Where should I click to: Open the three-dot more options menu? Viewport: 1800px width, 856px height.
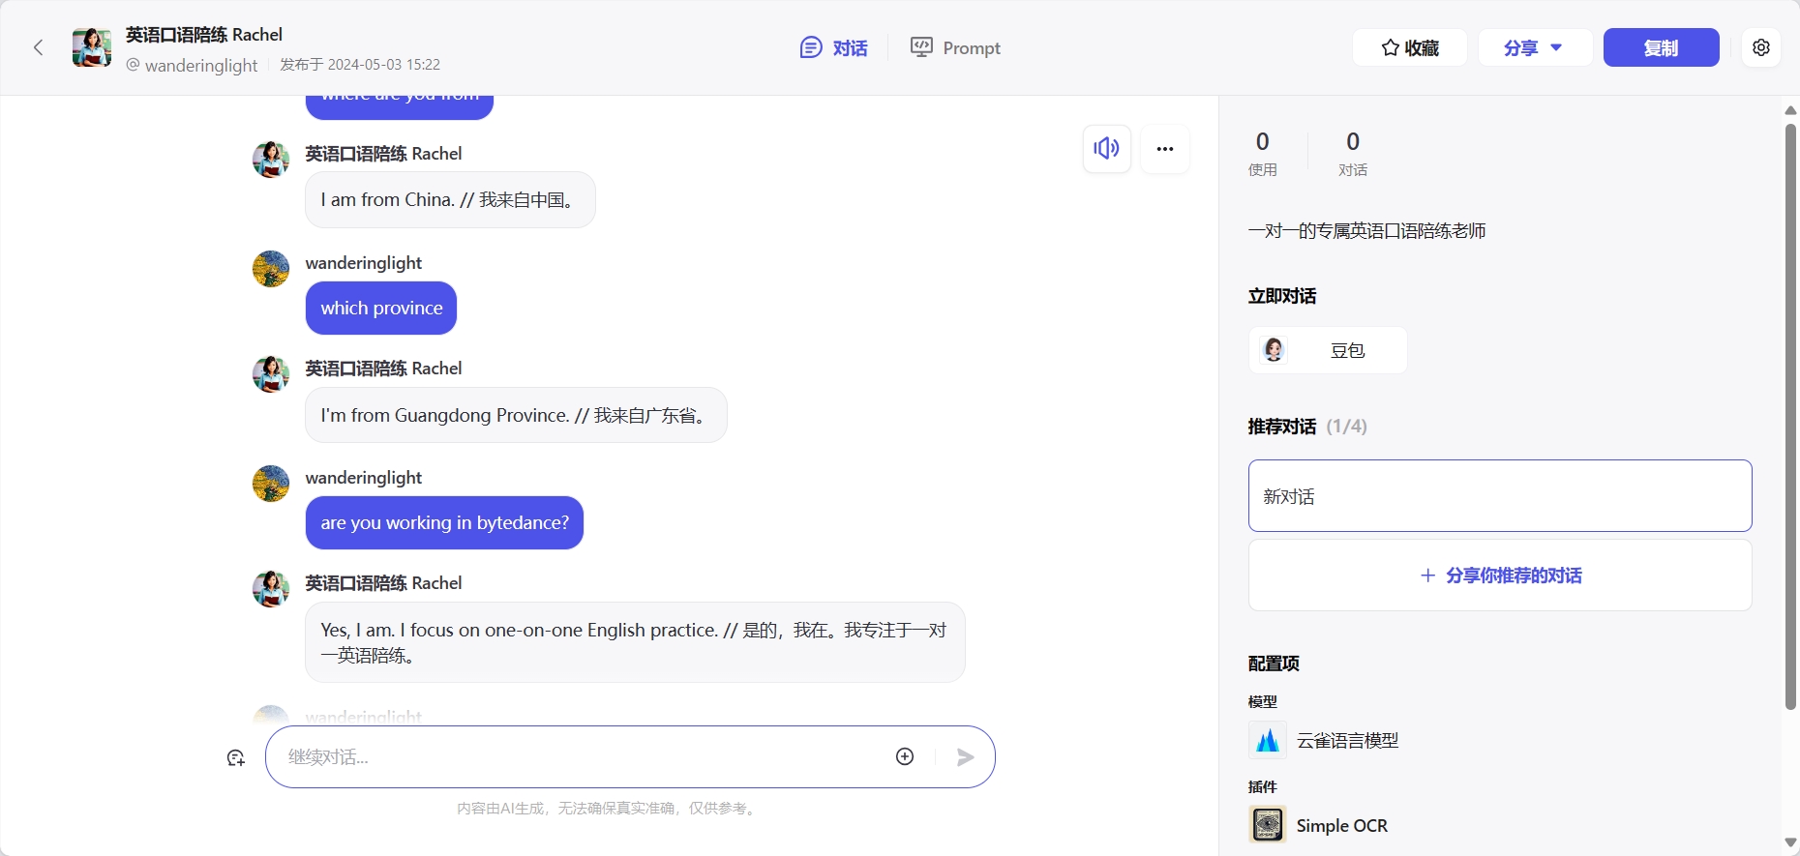pos(1164,149)
